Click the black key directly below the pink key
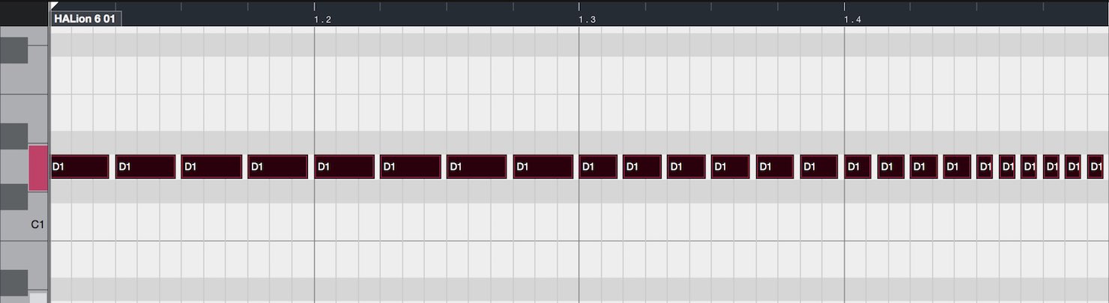Viewport: 1109px width, 303px height. (13, 197)
